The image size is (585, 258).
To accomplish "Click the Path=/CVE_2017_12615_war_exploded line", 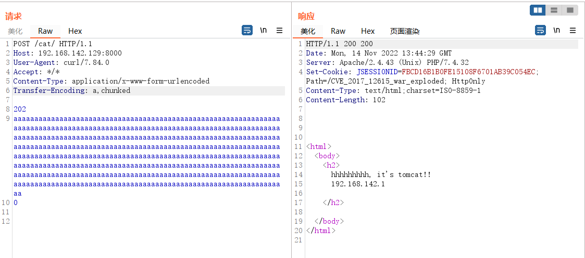I will pos(396,81).
